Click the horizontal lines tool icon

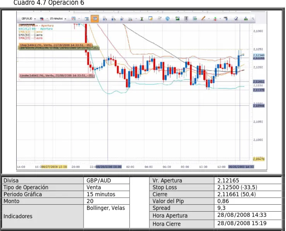195,19
